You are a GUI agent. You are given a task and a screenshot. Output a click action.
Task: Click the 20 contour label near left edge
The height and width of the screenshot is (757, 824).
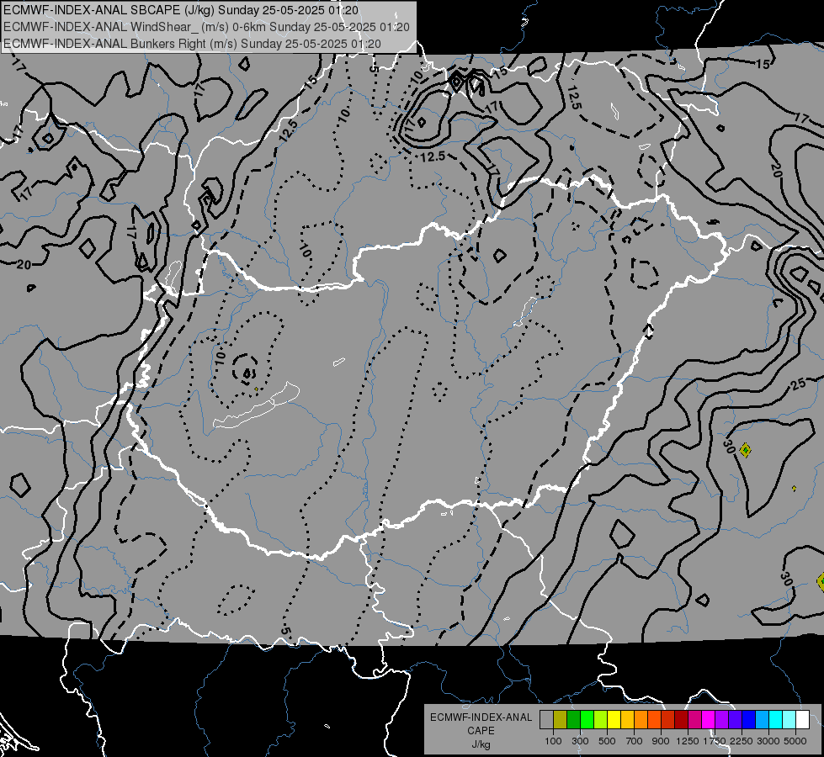click(x=24, y=265)
